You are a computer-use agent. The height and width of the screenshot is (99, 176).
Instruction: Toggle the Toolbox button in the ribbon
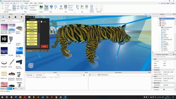[46, 7]
